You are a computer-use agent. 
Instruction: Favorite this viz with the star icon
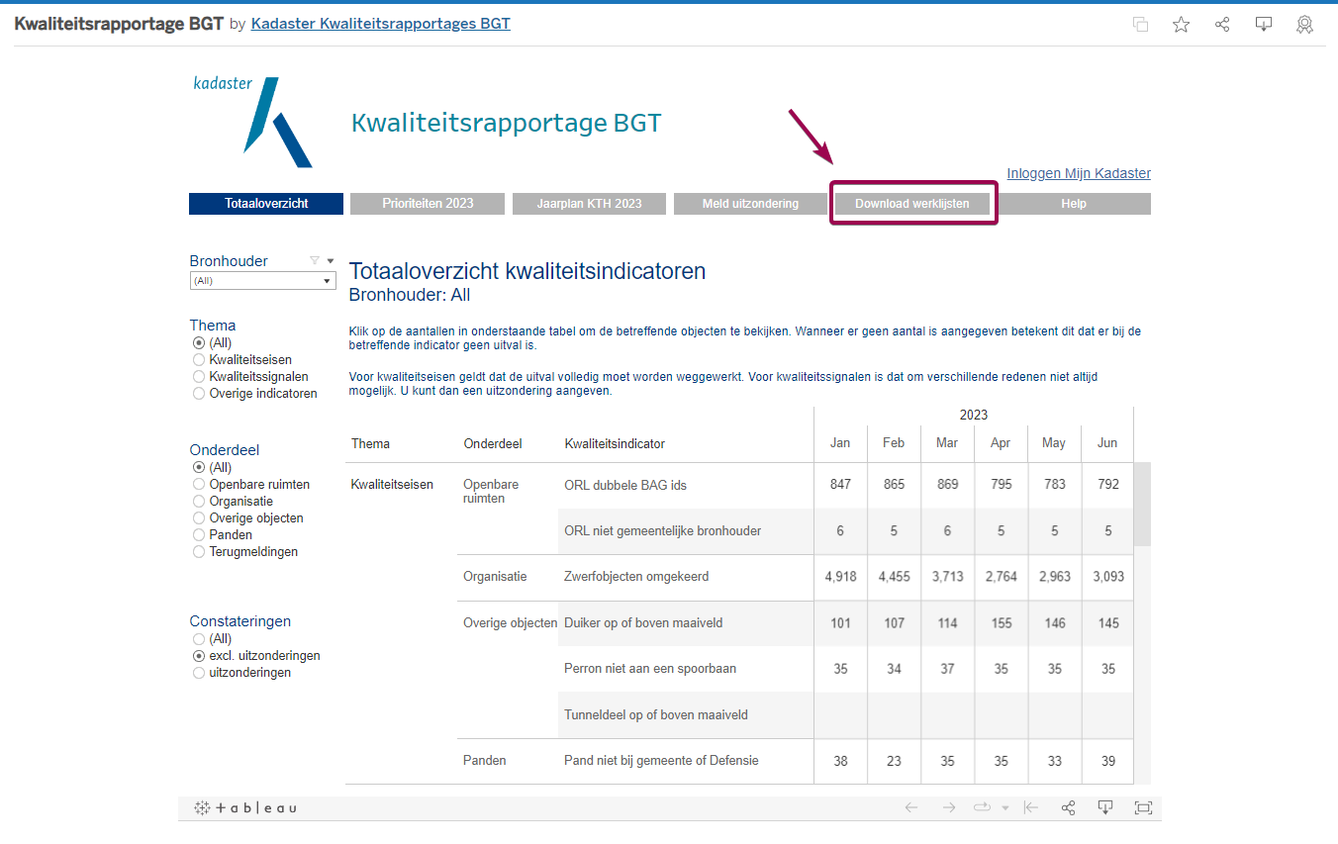tap(1181, 25)
